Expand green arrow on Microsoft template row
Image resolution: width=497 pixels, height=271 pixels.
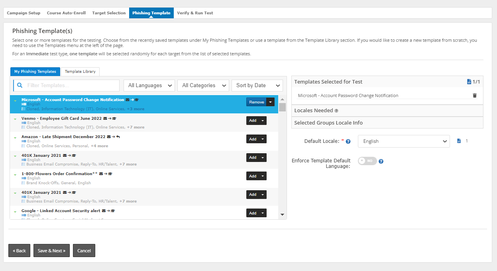[x=15, y=101]
